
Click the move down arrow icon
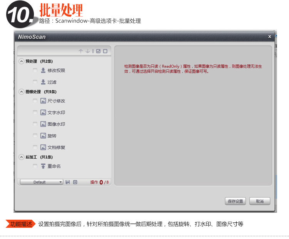[88, 51]
